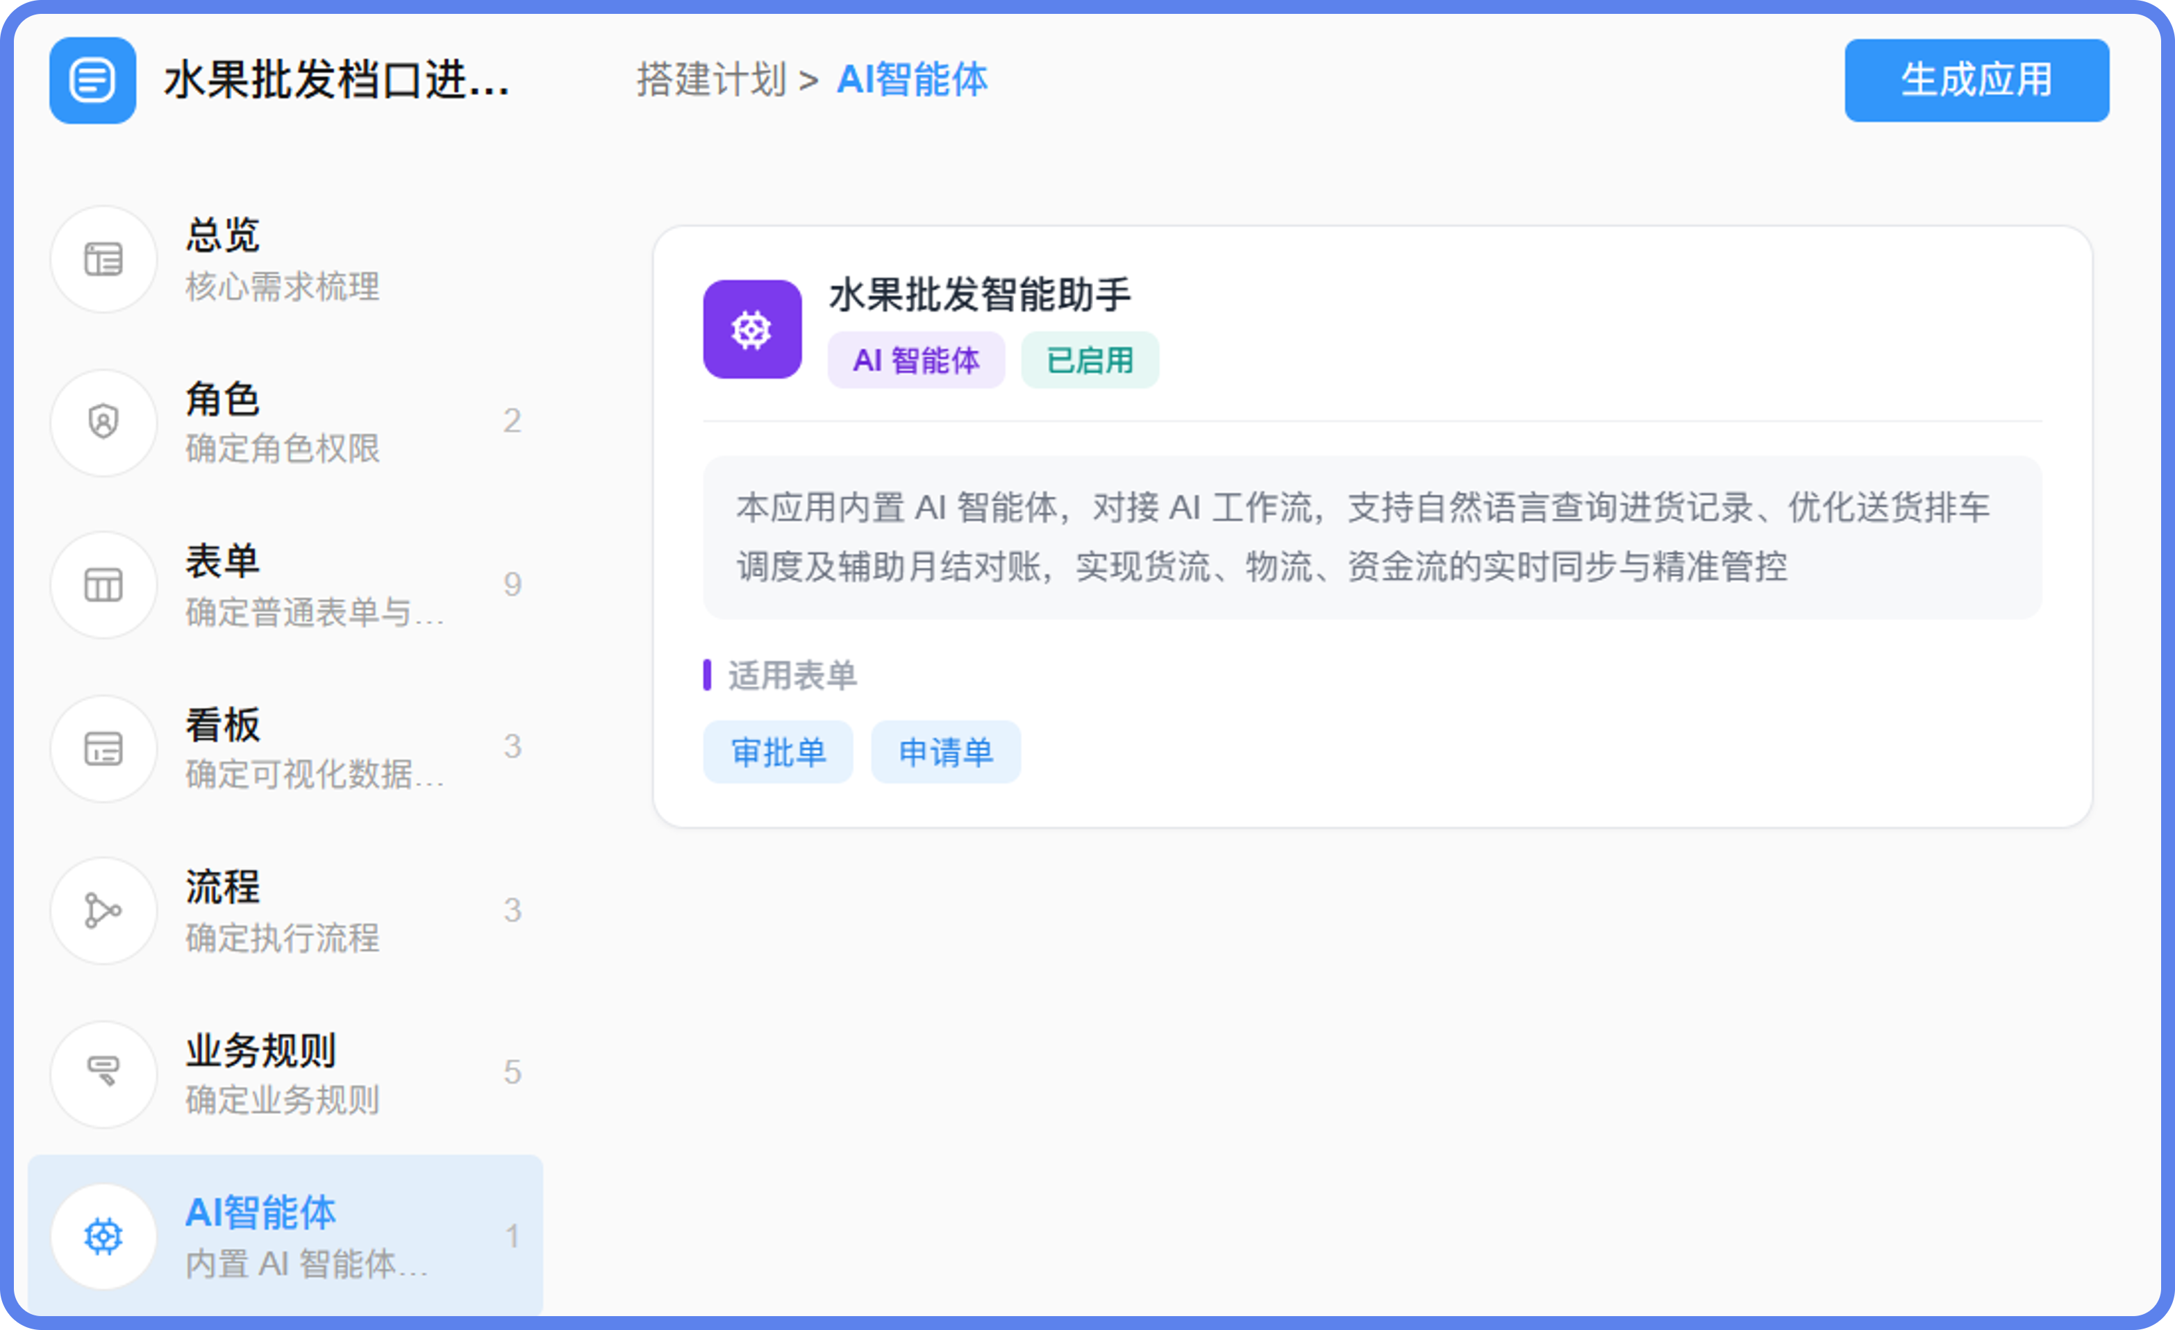2175x1330 pixels.
Task: Switch to the 角色 section label
Action: (222, 399)
